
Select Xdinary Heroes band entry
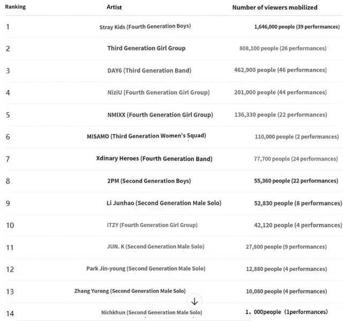tap(154, 159)
